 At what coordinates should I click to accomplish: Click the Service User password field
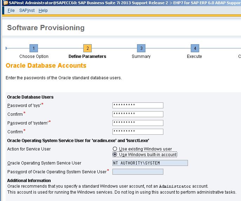click(138, 172)
